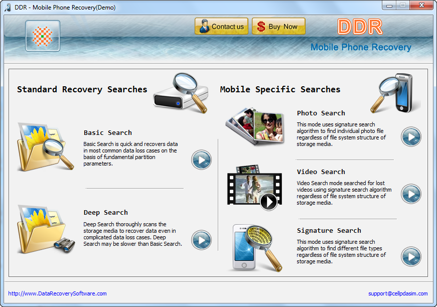Click the mobile phone magnifier graphic

pyautogui.click(x=396, y=93)
